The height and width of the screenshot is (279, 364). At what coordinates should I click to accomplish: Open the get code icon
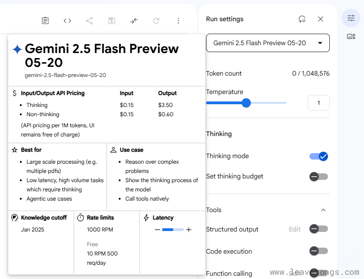67,21
